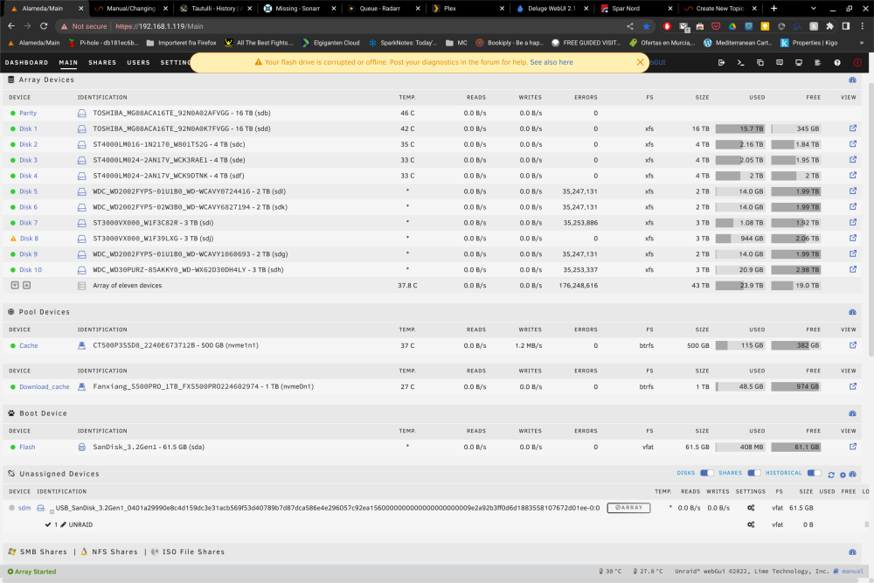Click Flash used bar 408 MB
874x583 pixels.
(739, 447)
